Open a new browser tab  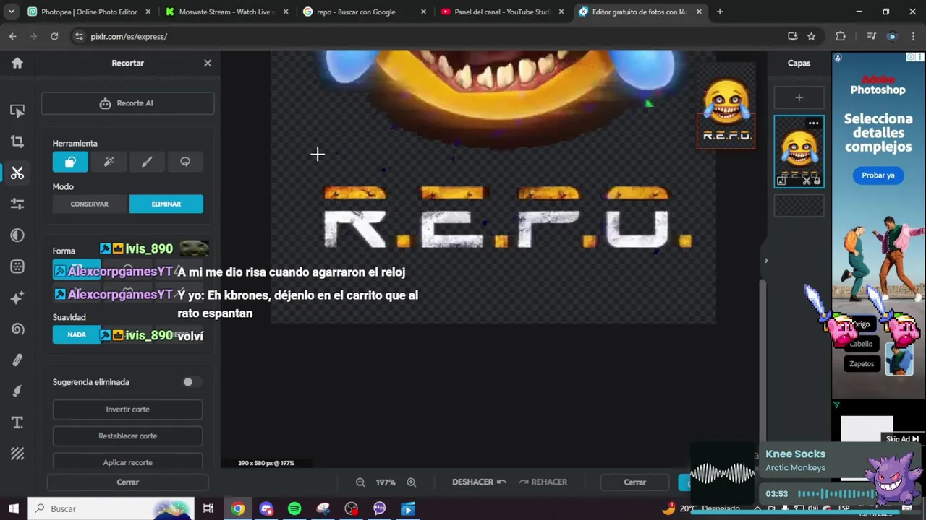click(x=719, y=12)
